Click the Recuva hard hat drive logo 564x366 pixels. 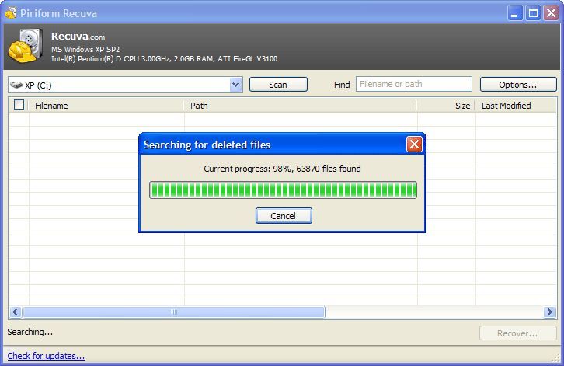point(26,46)
